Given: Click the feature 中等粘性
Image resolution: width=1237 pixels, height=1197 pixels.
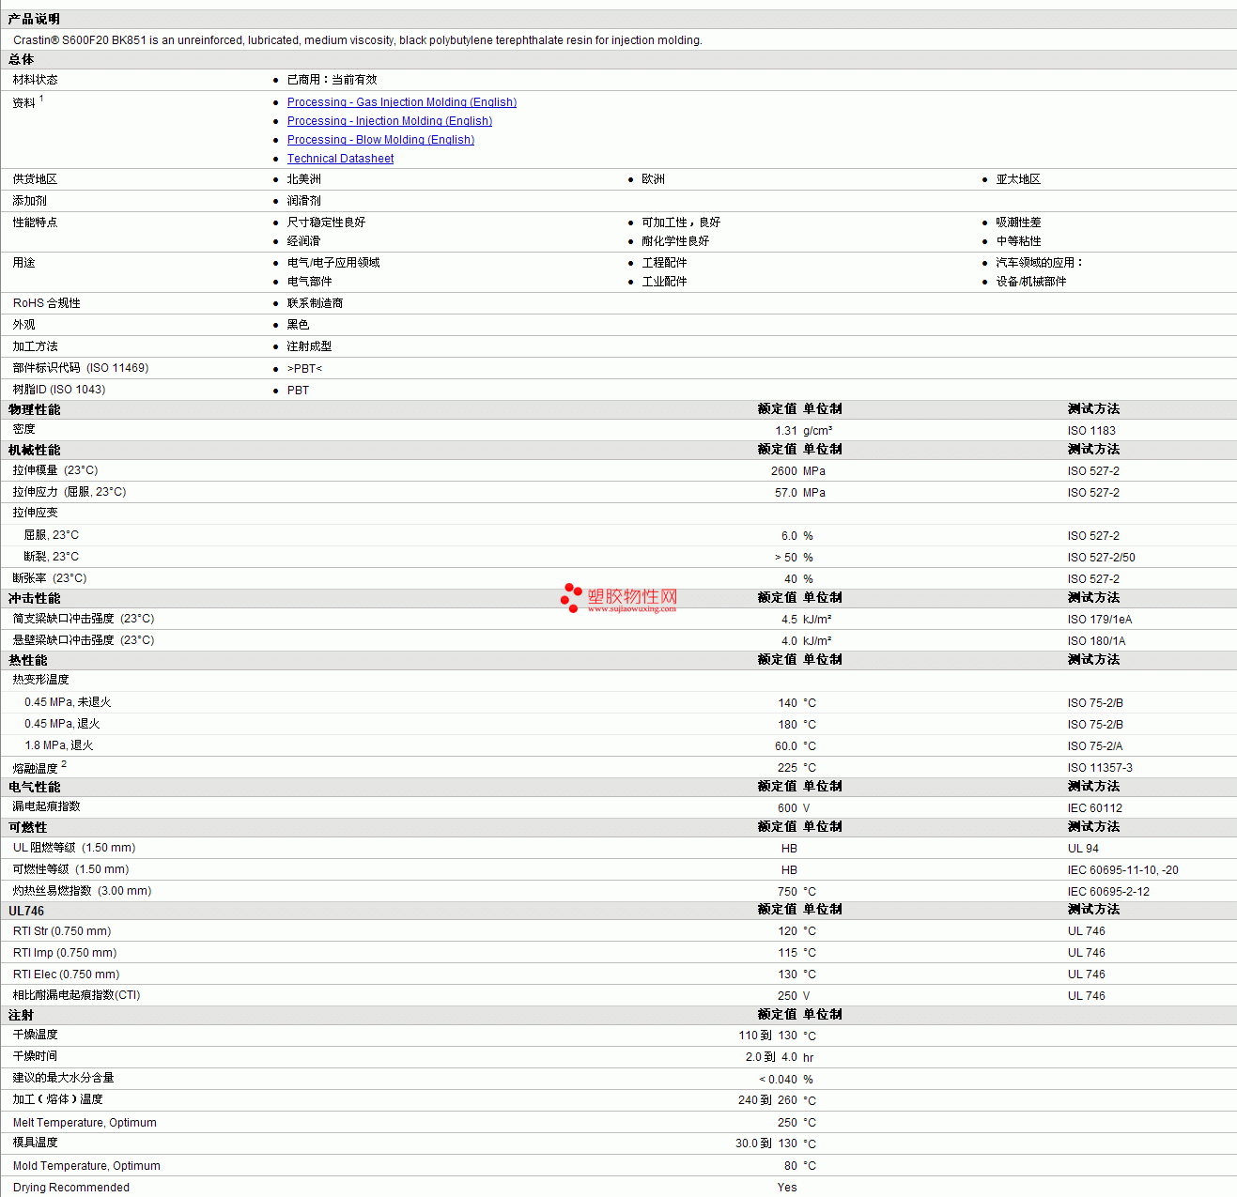Looking at the screenshot, I should click(1018, 241).
